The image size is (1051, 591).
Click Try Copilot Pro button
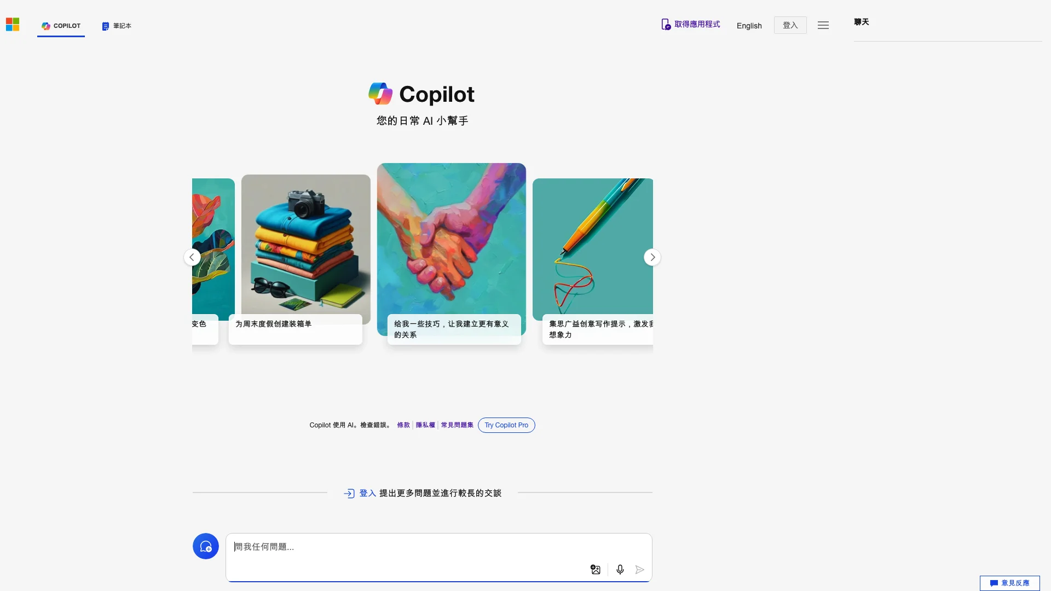point(506,425)
